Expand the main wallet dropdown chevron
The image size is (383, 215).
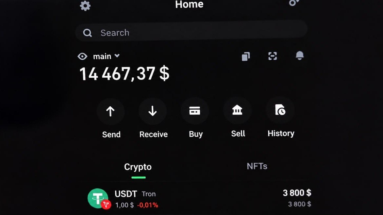click(117, 55)
